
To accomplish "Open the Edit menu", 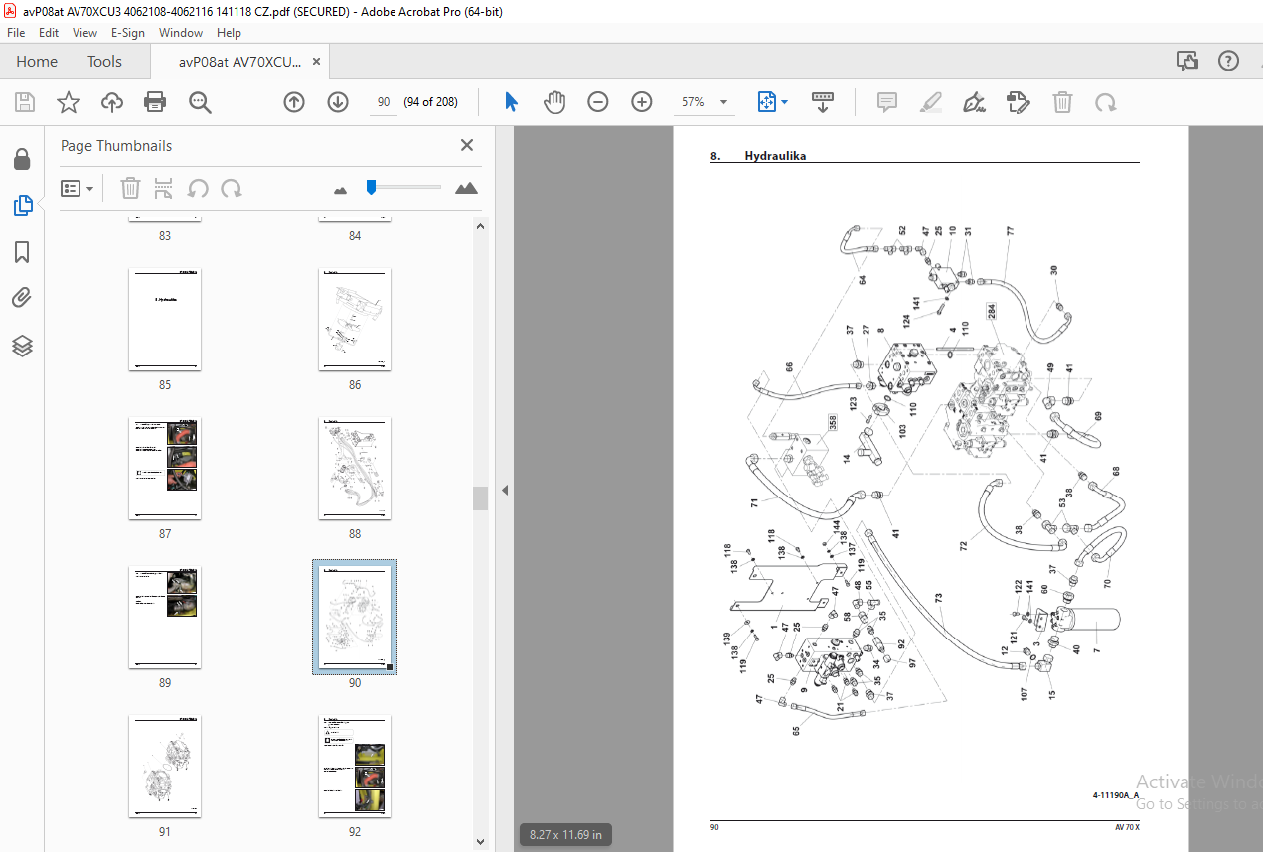I will point(50,33).
